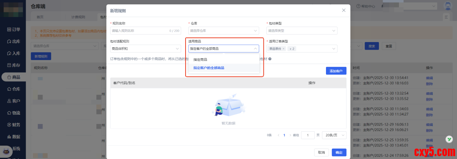Click the go-to page number input box

click(308, 135)
